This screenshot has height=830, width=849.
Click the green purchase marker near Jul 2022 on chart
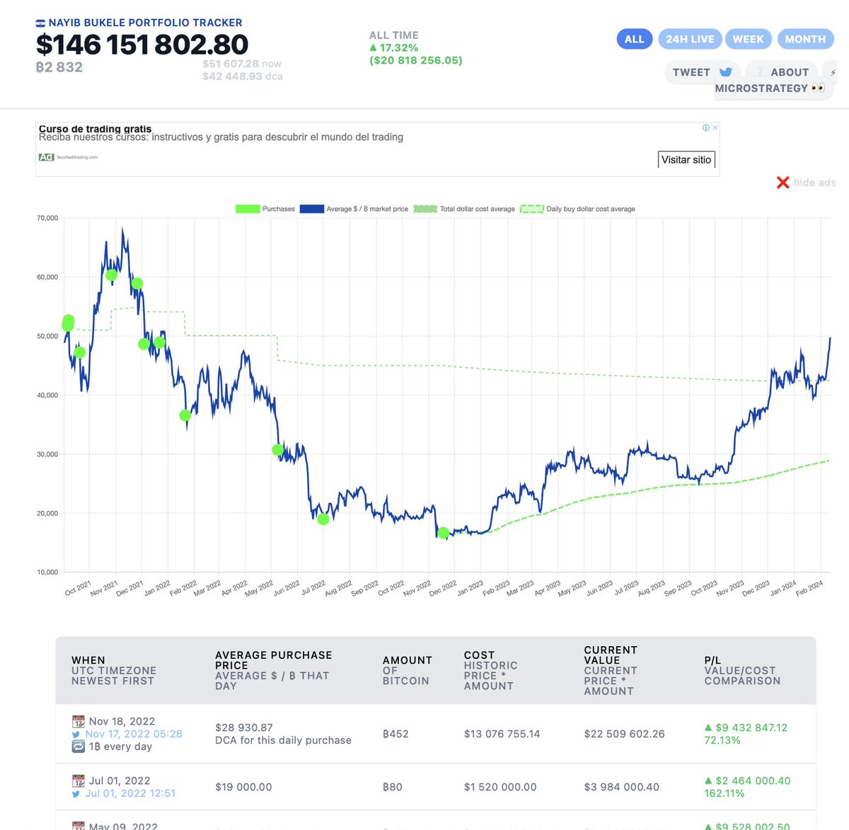coord(323,519)
